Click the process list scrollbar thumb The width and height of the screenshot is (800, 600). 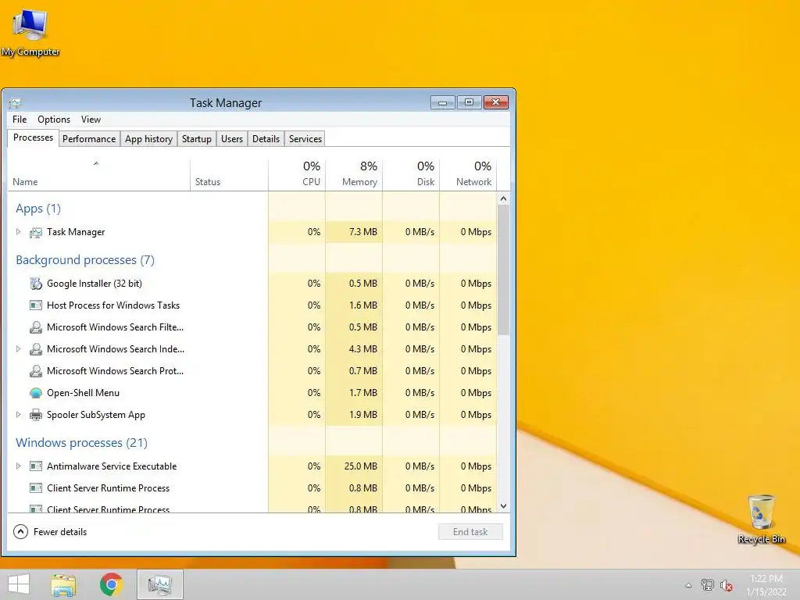click(x=503, y=270)
